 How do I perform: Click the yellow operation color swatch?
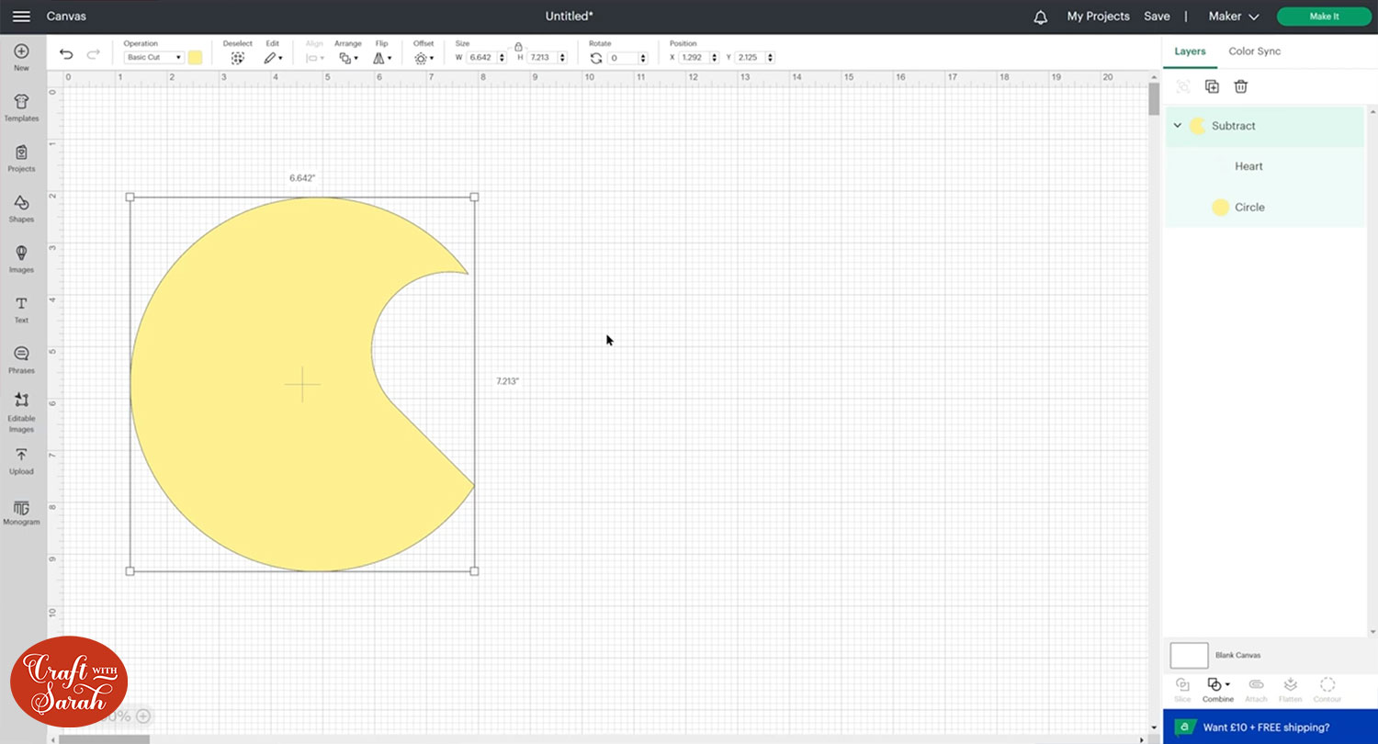pos(196,58)
